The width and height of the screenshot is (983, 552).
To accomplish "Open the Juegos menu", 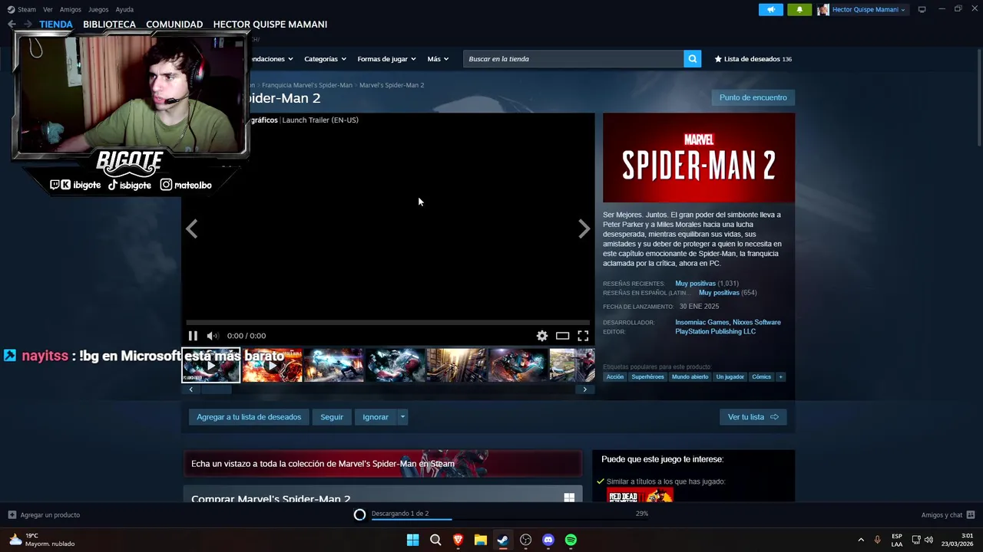I will pos(98,9).
